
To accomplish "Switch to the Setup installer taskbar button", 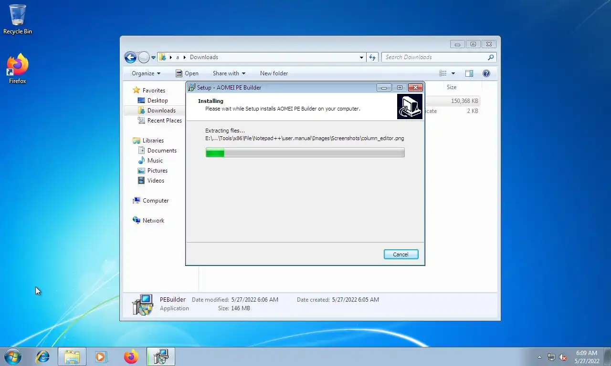I will click(x=161, y=356).
